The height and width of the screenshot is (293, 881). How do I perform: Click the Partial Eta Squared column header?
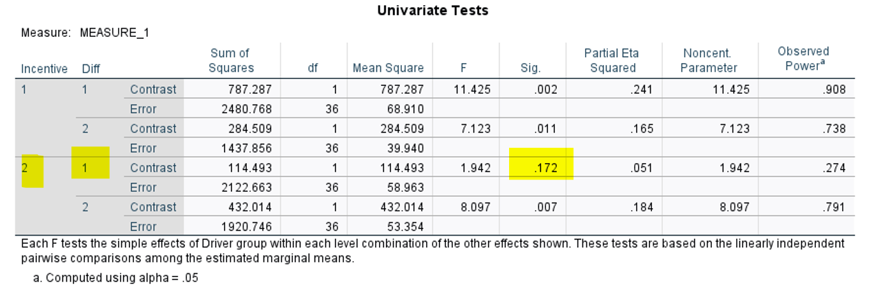tap(611, 61)
